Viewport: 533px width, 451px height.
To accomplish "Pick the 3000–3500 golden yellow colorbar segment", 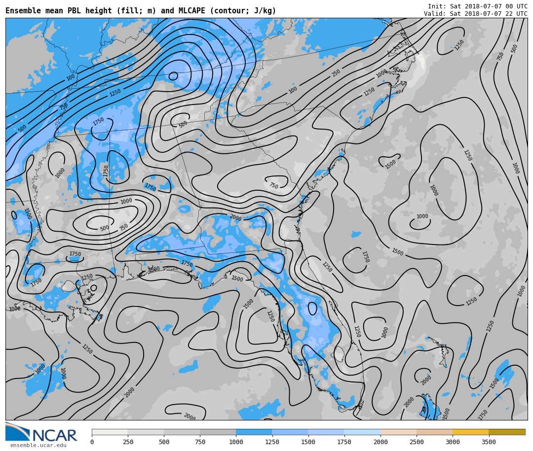I will pyautogui.click(x=470, y=432).
